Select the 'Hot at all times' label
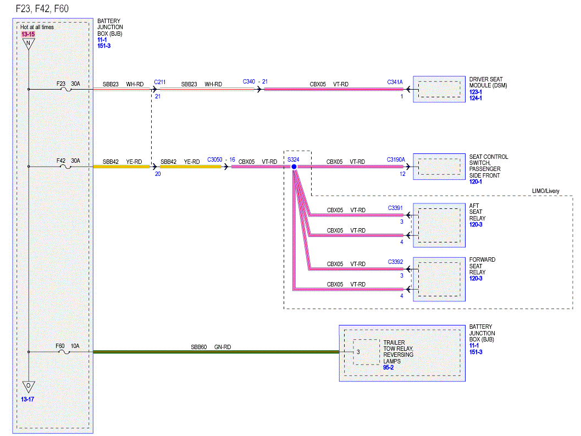Screen dimensions: 581x436 [37, 27]
